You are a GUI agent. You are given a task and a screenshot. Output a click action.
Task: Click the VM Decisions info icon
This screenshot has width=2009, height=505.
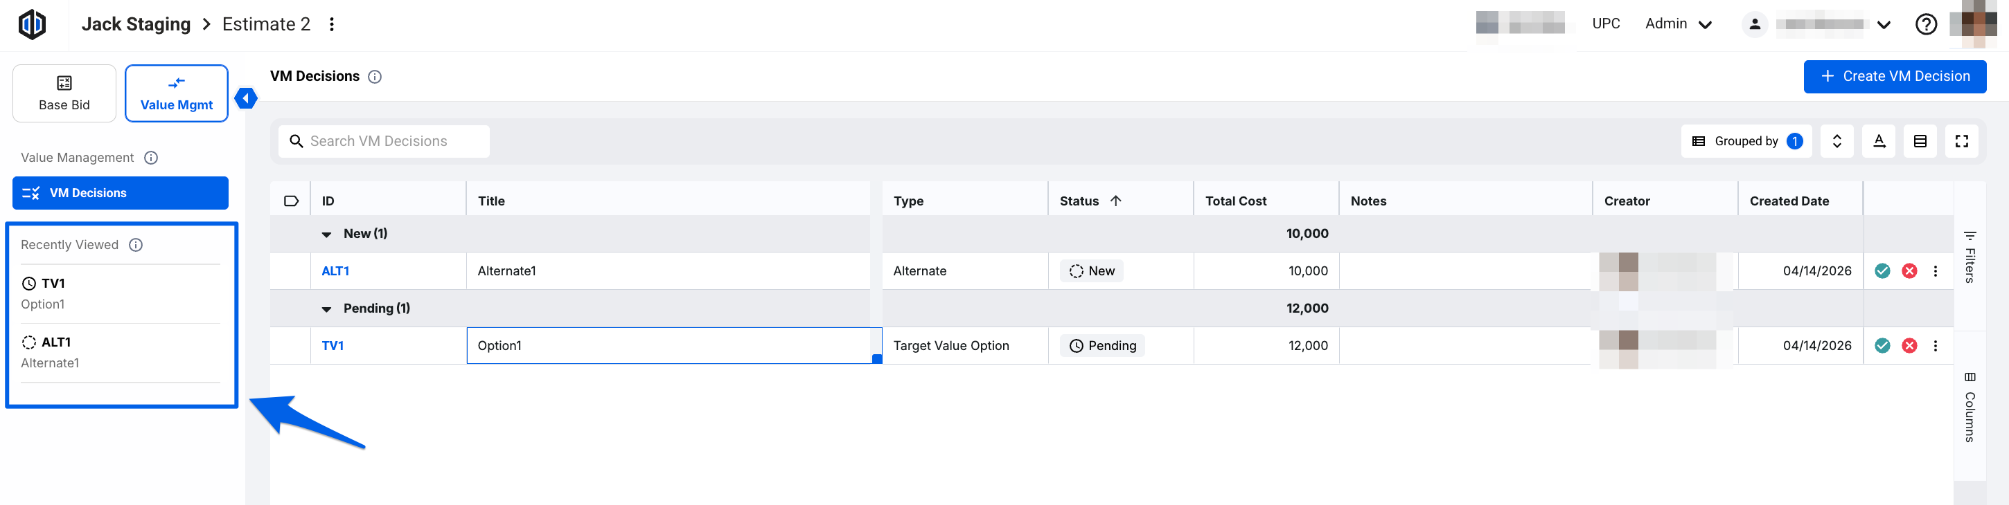(x=375, y=76)
